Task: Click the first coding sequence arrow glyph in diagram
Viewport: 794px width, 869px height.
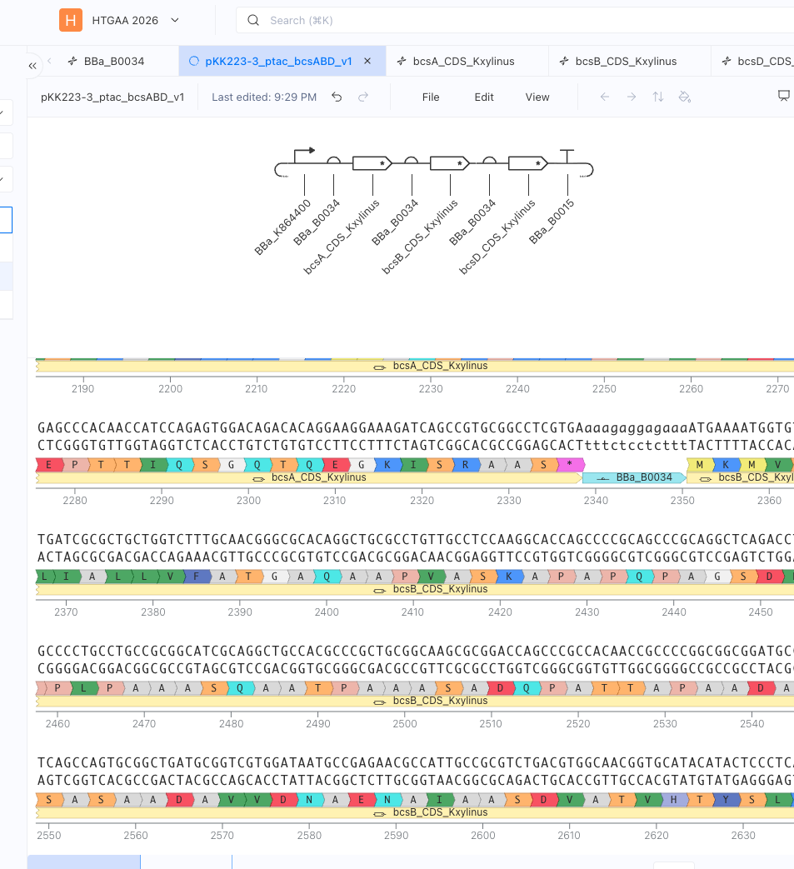Action: 372,163
